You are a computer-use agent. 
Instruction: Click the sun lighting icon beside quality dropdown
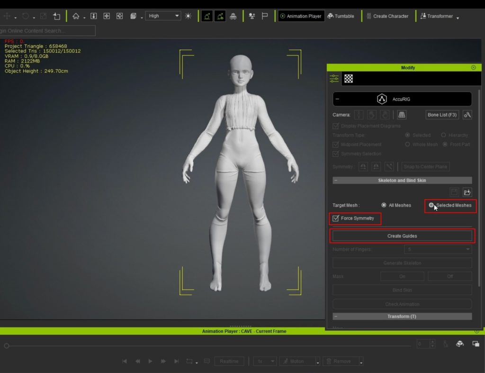point(189,16)
